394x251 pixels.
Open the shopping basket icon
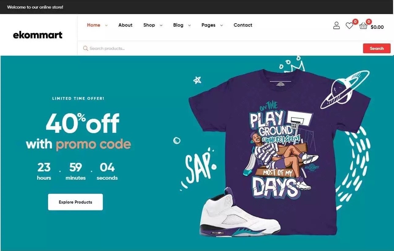pyautogui.click(x=363, y=26)
